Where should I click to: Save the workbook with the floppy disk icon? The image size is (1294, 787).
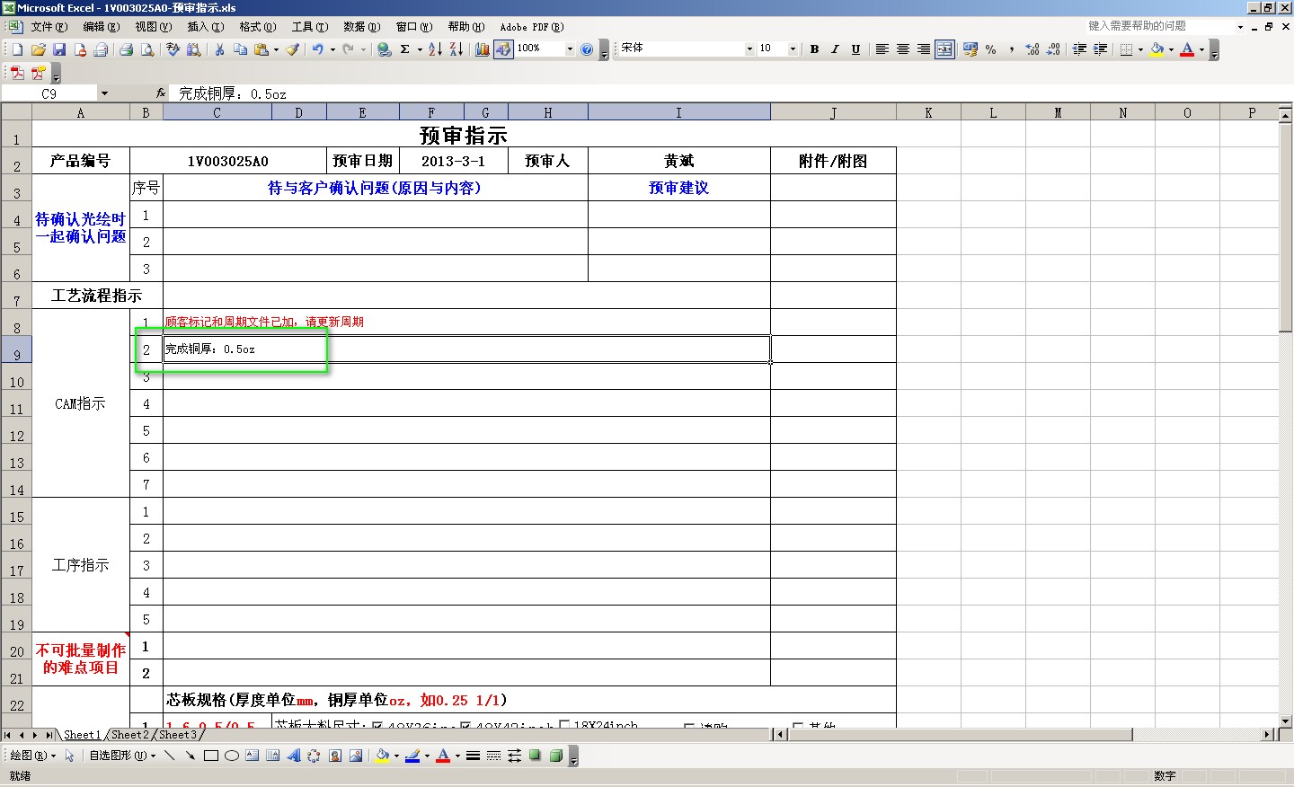tap(59, 49)
